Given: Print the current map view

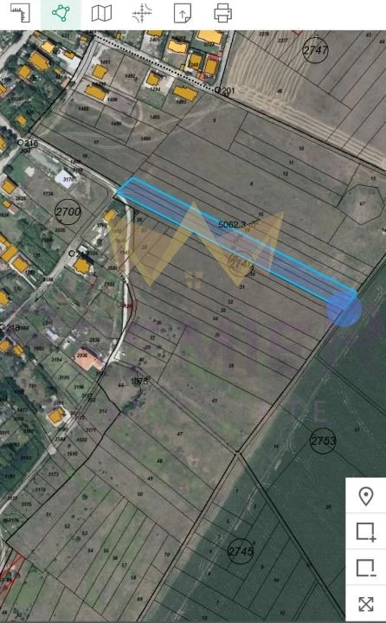Looking at the screenshot, I should (223, 13).
